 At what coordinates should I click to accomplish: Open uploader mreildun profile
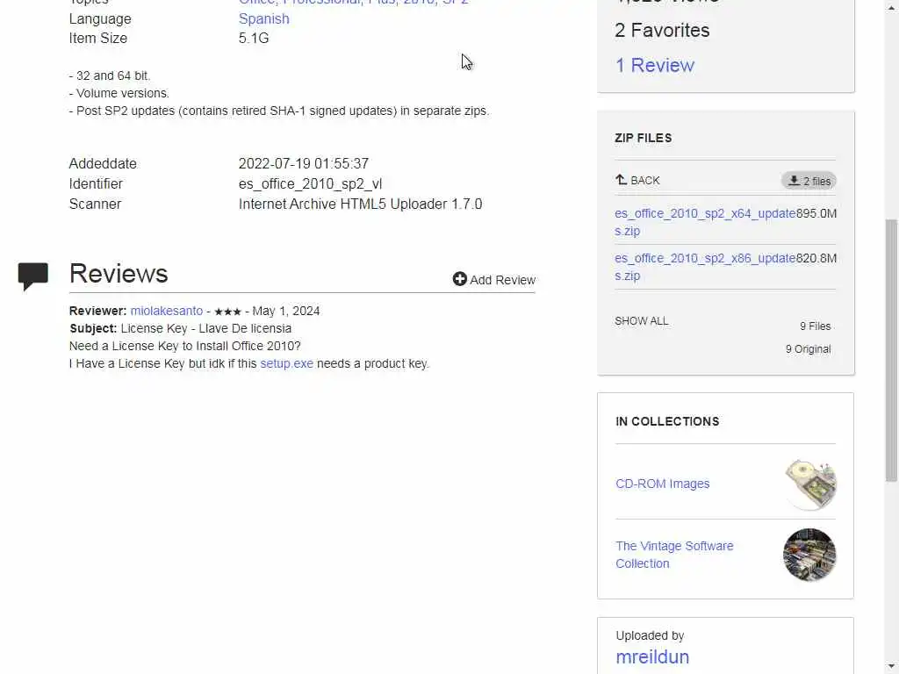click(652, 656)
